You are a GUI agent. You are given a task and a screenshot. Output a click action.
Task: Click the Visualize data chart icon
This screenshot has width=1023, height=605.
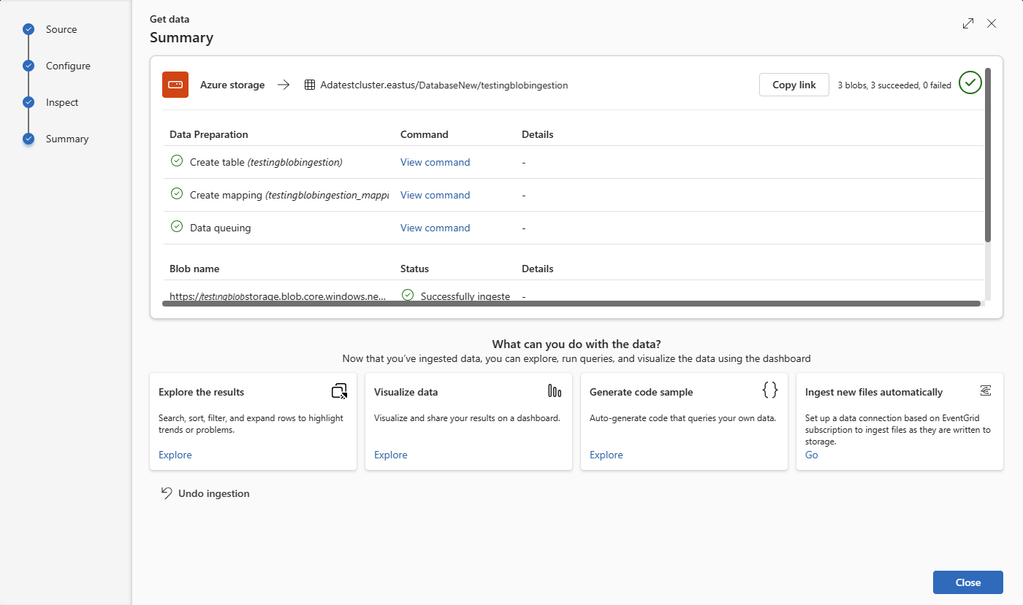tap(555, 391)
